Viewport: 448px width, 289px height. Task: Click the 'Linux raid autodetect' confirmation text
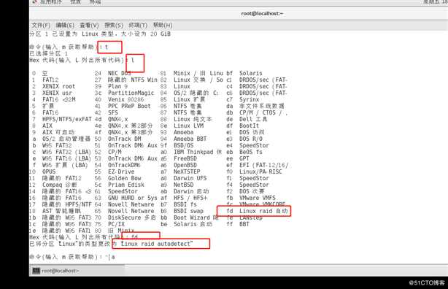[157, 244]
